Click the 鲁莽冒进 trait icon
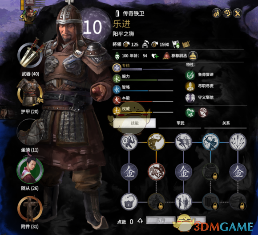Image resolution: width=258 pixels, height=235 pixels. click(190, 75)
